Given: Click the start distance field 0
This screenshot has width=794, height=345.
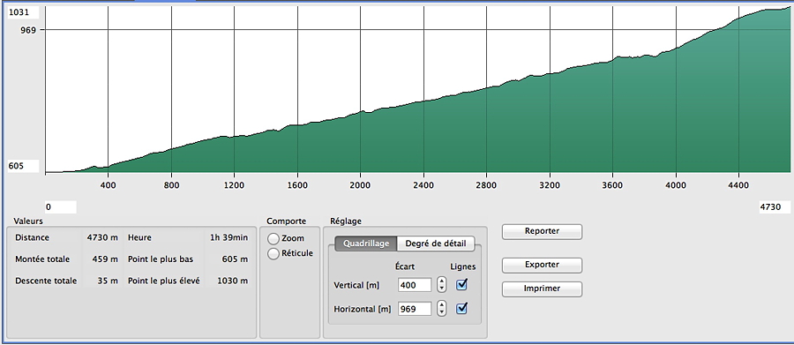Looking at the screenshot, I should pos(61,207).
